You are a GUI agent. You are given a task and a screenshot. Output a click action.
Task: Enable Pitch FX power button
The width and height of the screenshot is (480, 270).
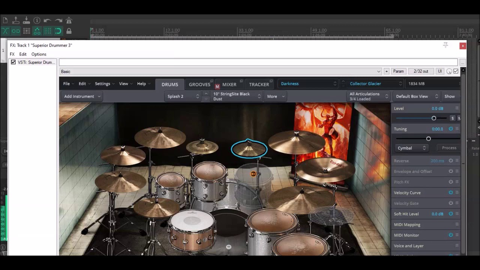click(451, 182)
